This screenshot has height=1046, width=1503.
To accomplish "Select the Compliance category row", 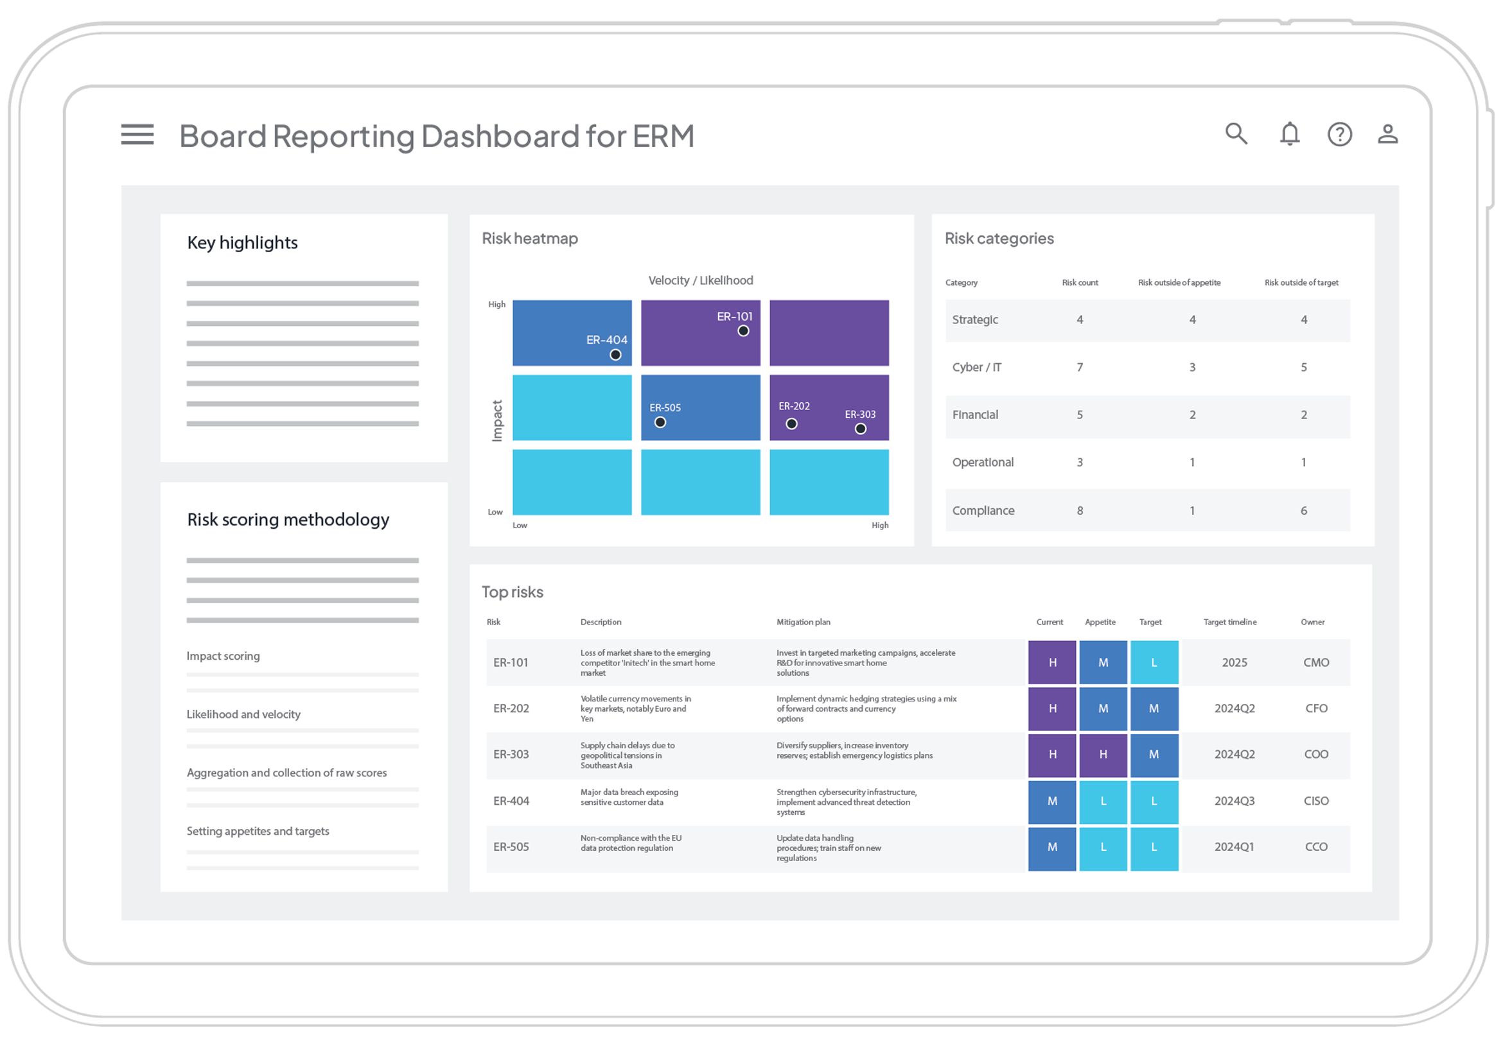I will point(1147,510).
